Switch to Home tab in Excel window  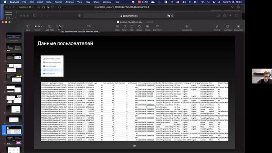(8, 12)
